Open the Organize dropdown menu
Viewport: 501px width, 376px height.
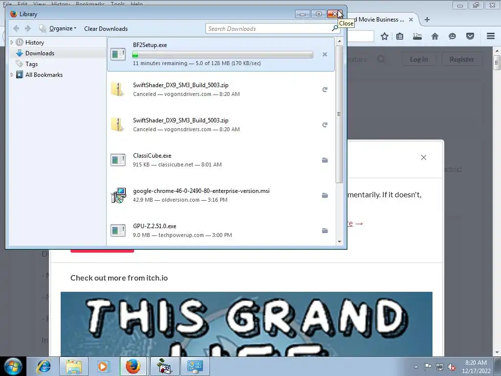(58, 28)
